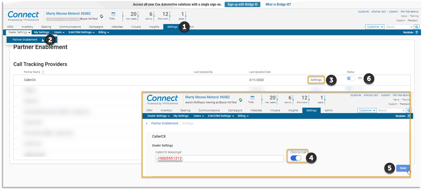Open the Today calendar icon in main window
The height and width of the screenshot is (190, 422).
[x=113, y=14]
